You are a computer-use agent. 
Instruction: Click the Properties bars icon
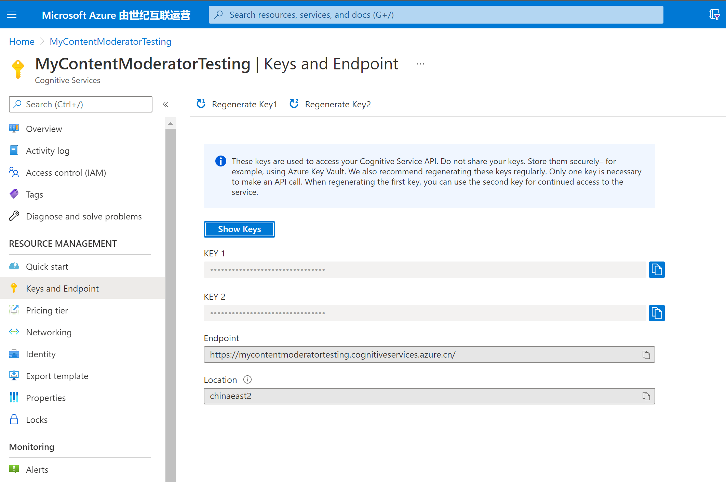point(14,398)
